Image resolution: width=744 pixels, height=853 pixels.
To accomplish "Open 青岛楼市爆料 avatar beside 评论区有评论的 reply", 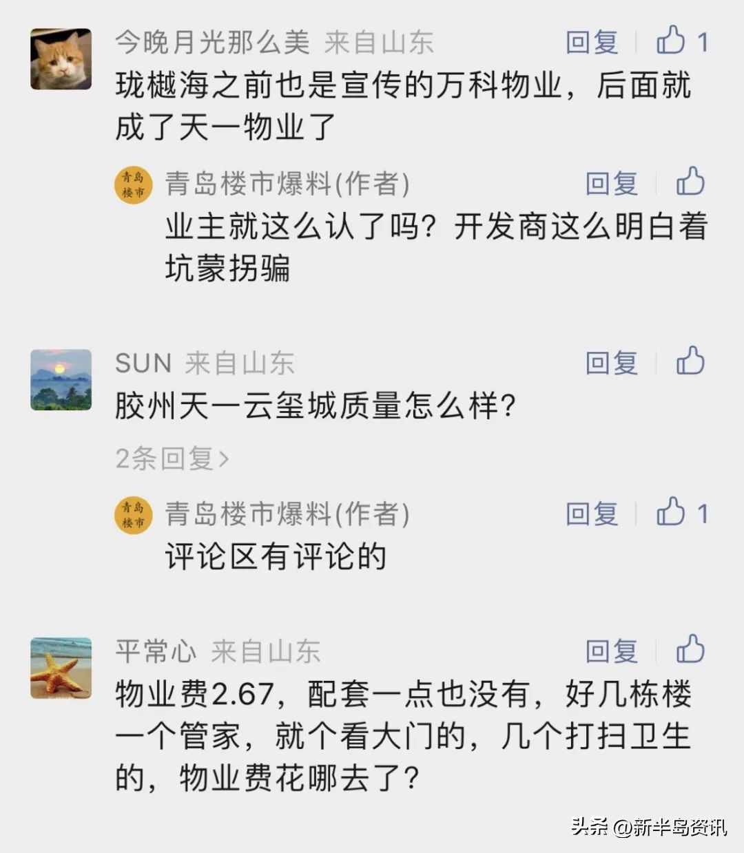I will tap(134, 516).
